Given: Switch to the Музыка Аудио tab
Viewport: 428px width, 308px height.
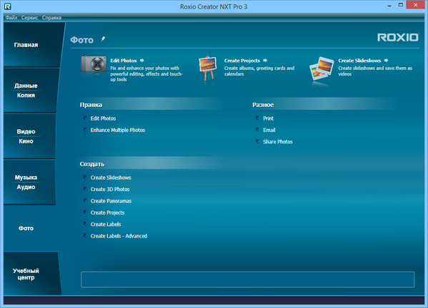Looking at the screenshot, I should pos(30,182).
